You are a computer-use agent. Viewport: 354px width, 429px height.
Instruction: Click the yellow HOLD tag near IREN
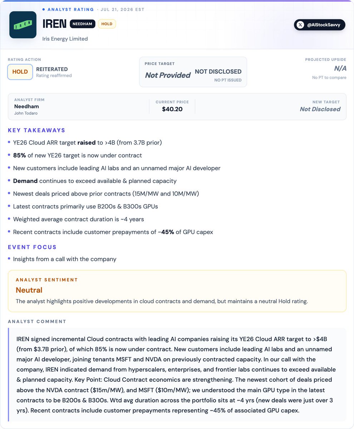click(x=107, y=24)
